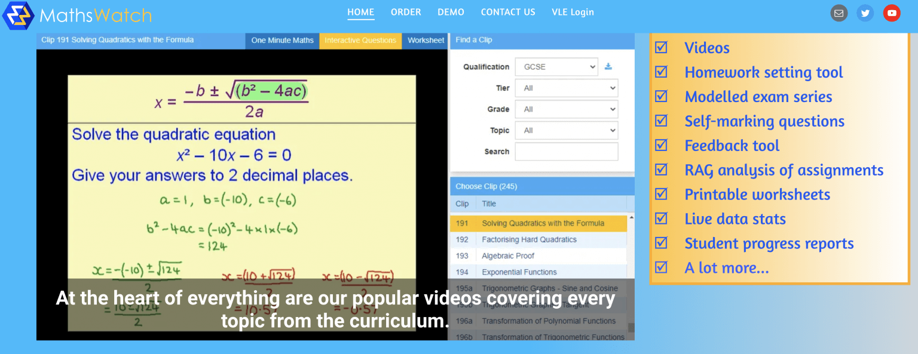Viewport: 918px width, 354px height.
Task: Open the YouTube icon link
Action: pos(892,13)
